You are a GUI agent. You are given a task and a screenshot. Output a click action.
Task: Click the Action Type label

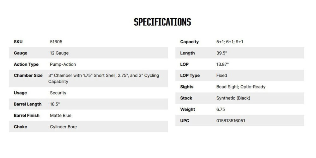26,64
